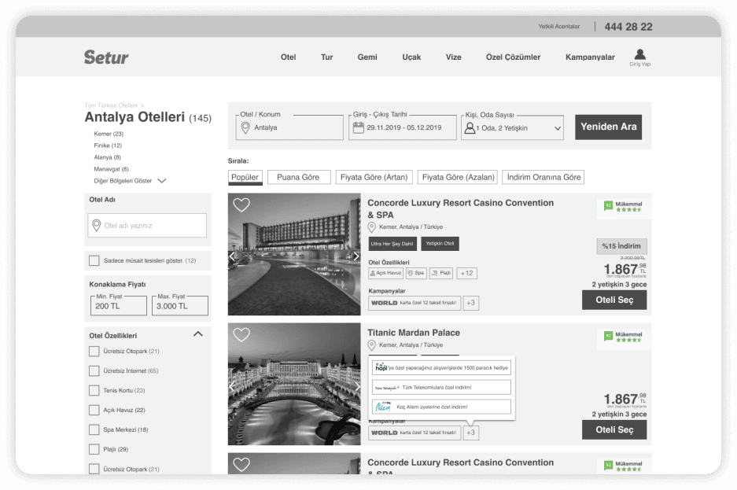The height and width of the screenshot is (490, 737).
Task: Enable Spa Merkezi (18) filter
Action: pos(94,430)
